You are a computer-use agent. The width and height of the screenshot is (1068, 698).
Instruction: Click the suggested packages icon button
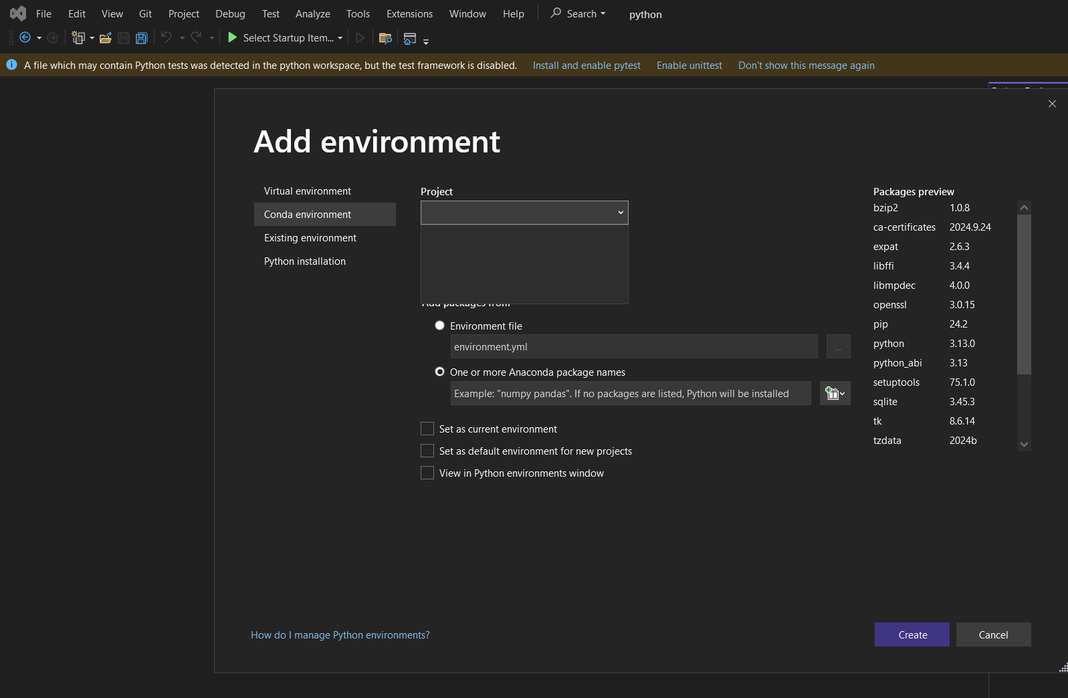pyautogui.click(x=835, y=393)
